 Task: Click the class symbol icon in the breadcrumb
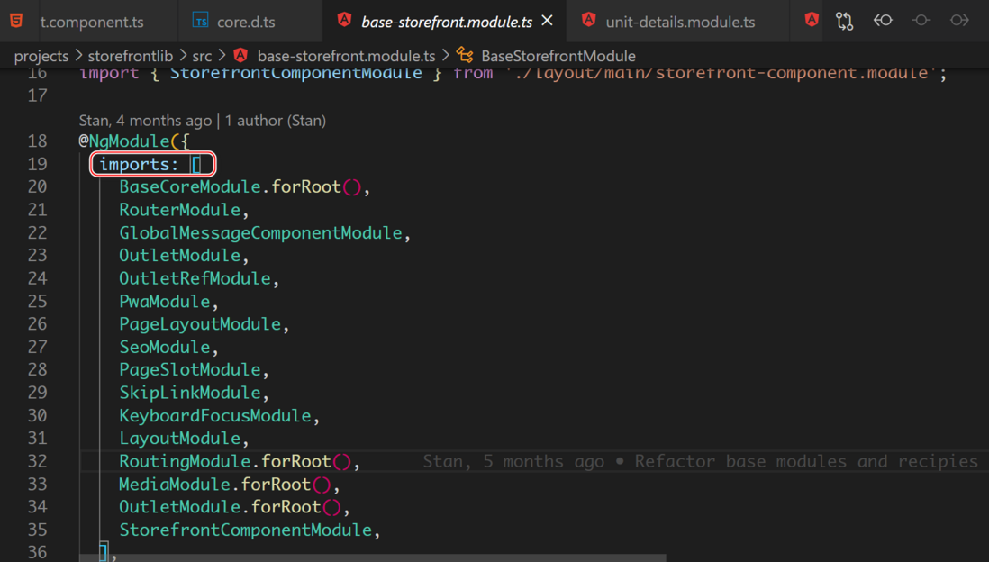pyautogui.click(x=465, y=56)
